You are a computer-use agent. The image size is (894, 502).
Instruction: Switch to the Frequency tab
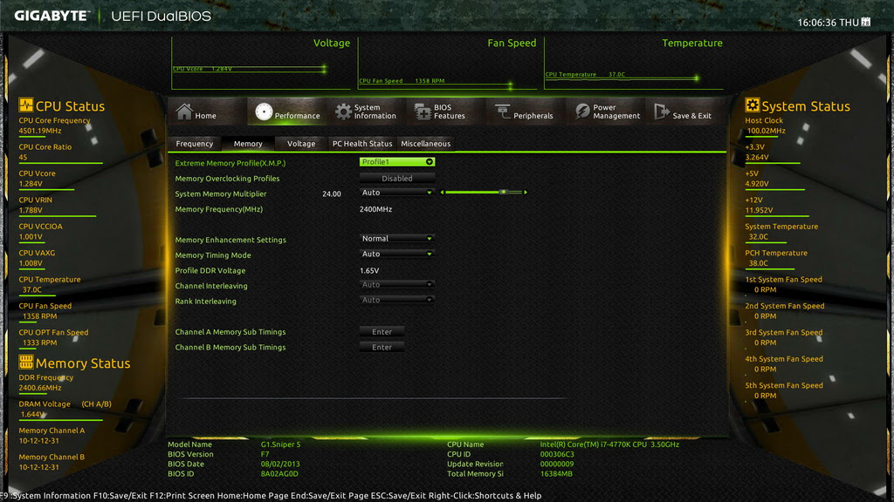(x=195, y=144)
